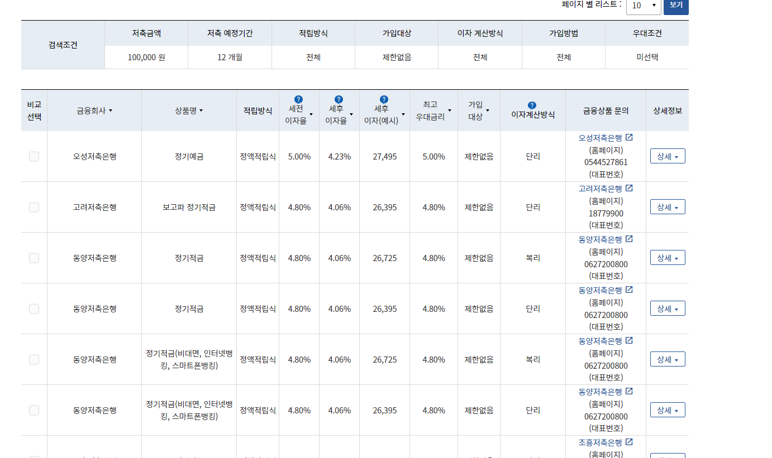The height and width of the screenshot is (458, 772).
Task: Click 오성저축은행 company name cell
Action: coord(94,157)
